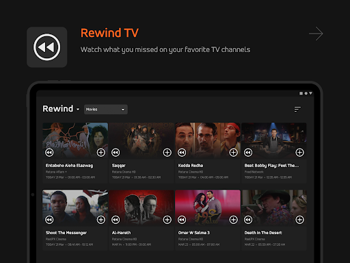Go to next slide with right arrow
Image resolution: width=350 pixels, height=263 pixels.
point(316,34)
